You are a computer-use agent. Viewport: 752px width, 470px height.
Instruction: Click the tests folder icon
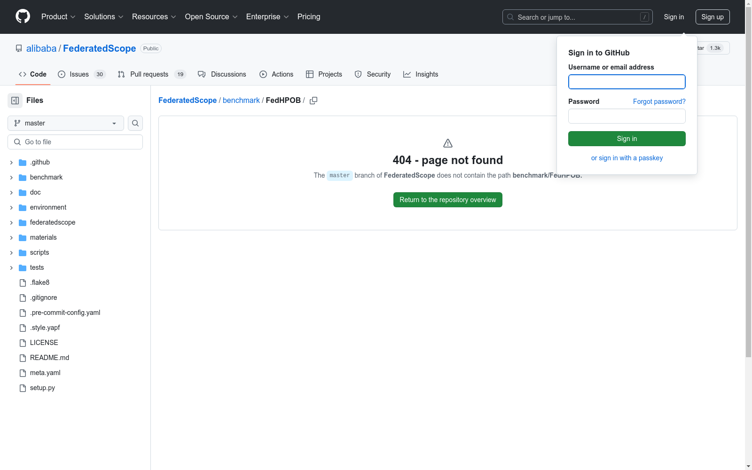[x=23, y=268]
